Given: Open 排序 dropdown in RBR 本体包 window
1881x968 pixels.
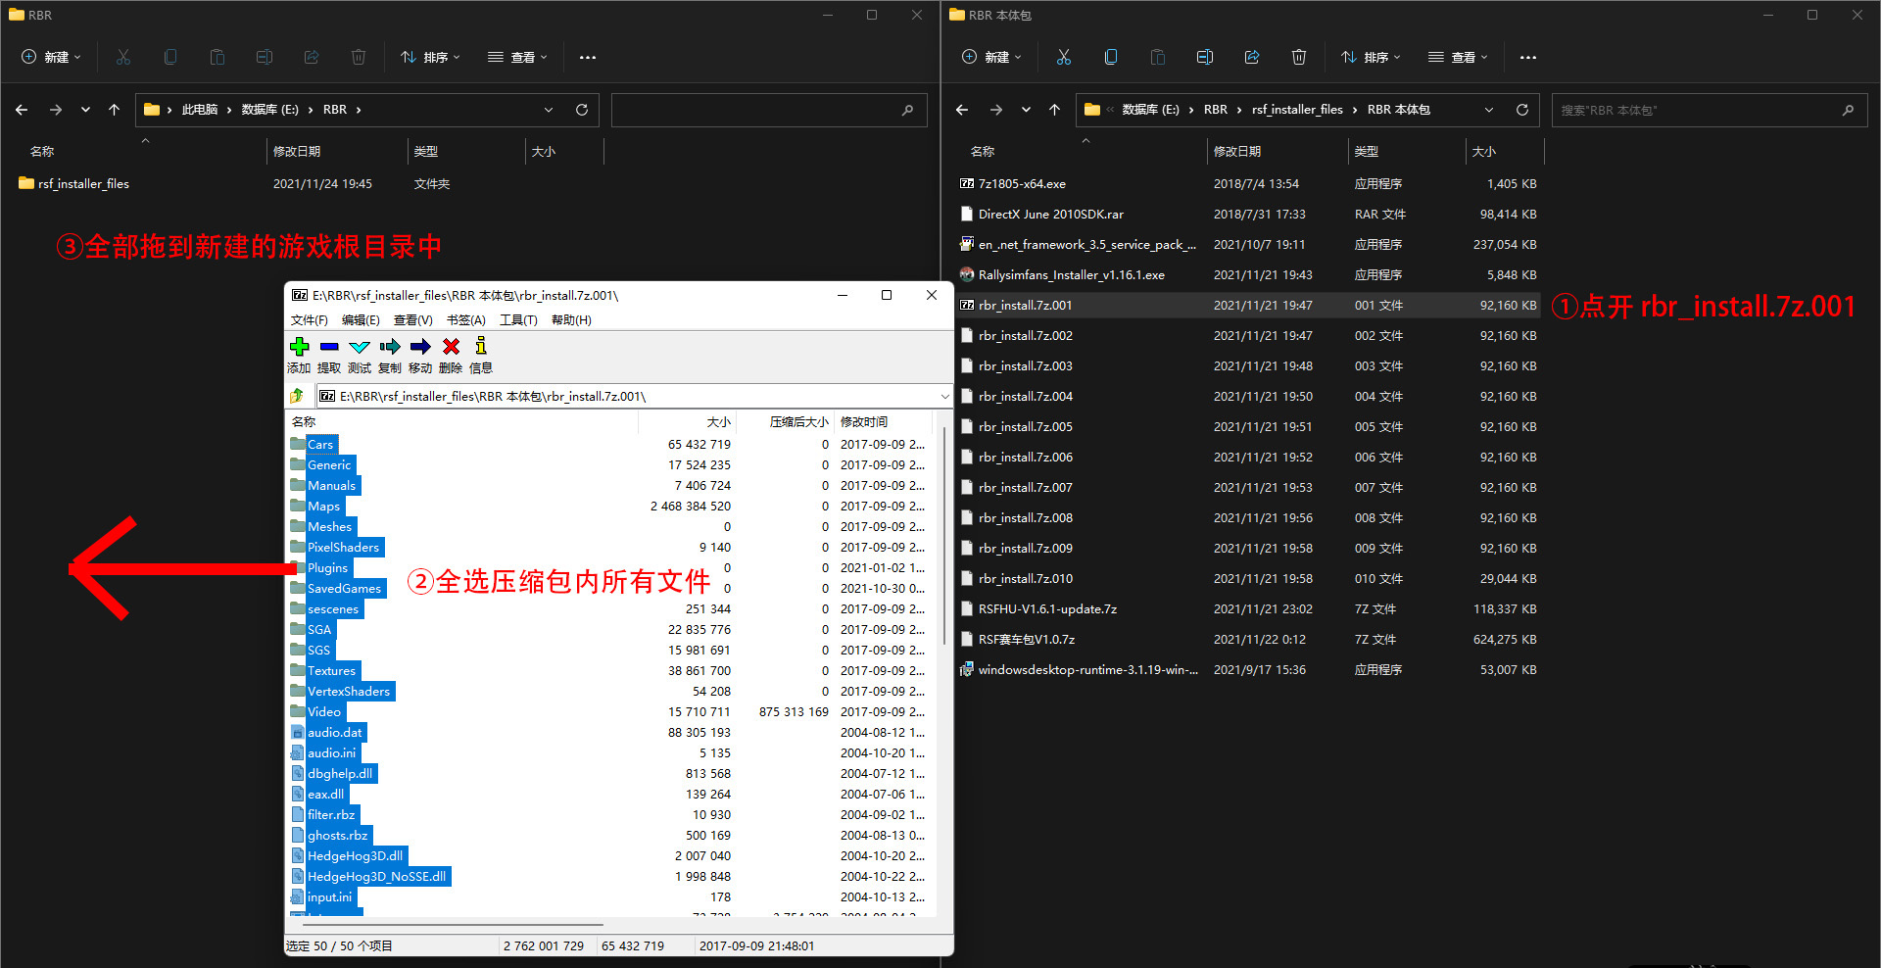Looking at the screenshot, I should pyautogui.click(x=1371, y=57).
